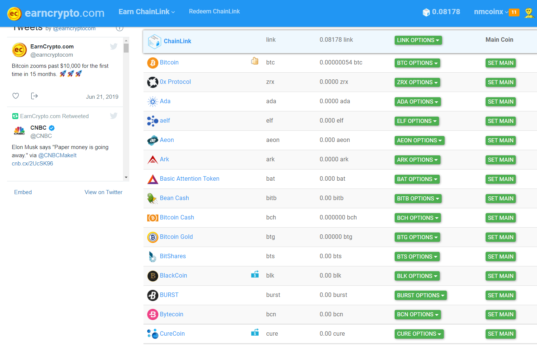Open the notifications badge showing 11
The image size is (537, 345).
click(514, 12)
